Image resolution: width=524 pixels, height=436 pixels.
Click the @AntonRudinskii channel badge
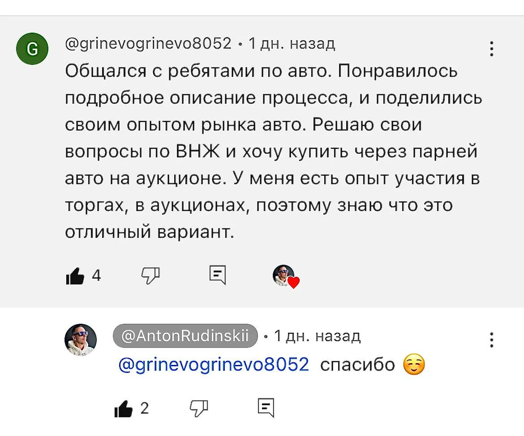(185, 336)
